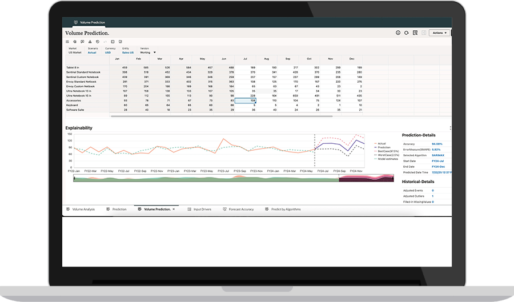Click the Sales US entity link

pos(127,52)
